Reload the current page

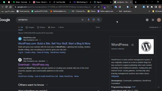[6, 7]
